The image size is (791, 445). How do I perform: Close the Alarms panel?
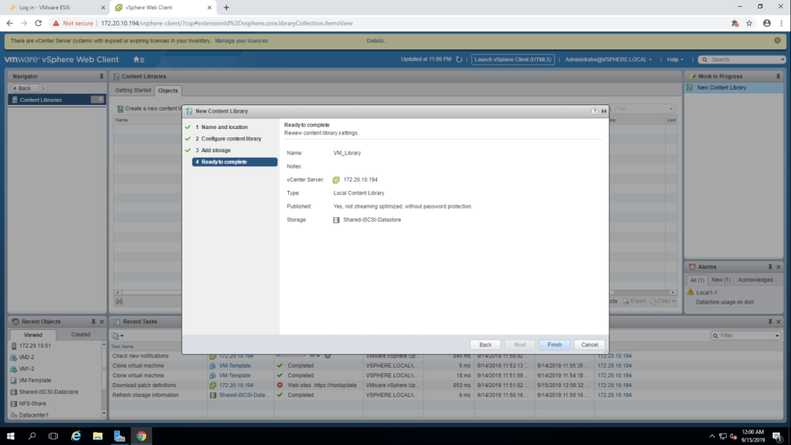(778, 267)
